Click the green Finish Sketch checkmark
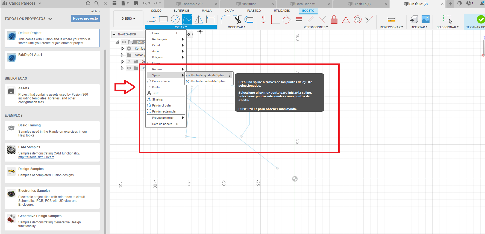 (x=481, y=19)
